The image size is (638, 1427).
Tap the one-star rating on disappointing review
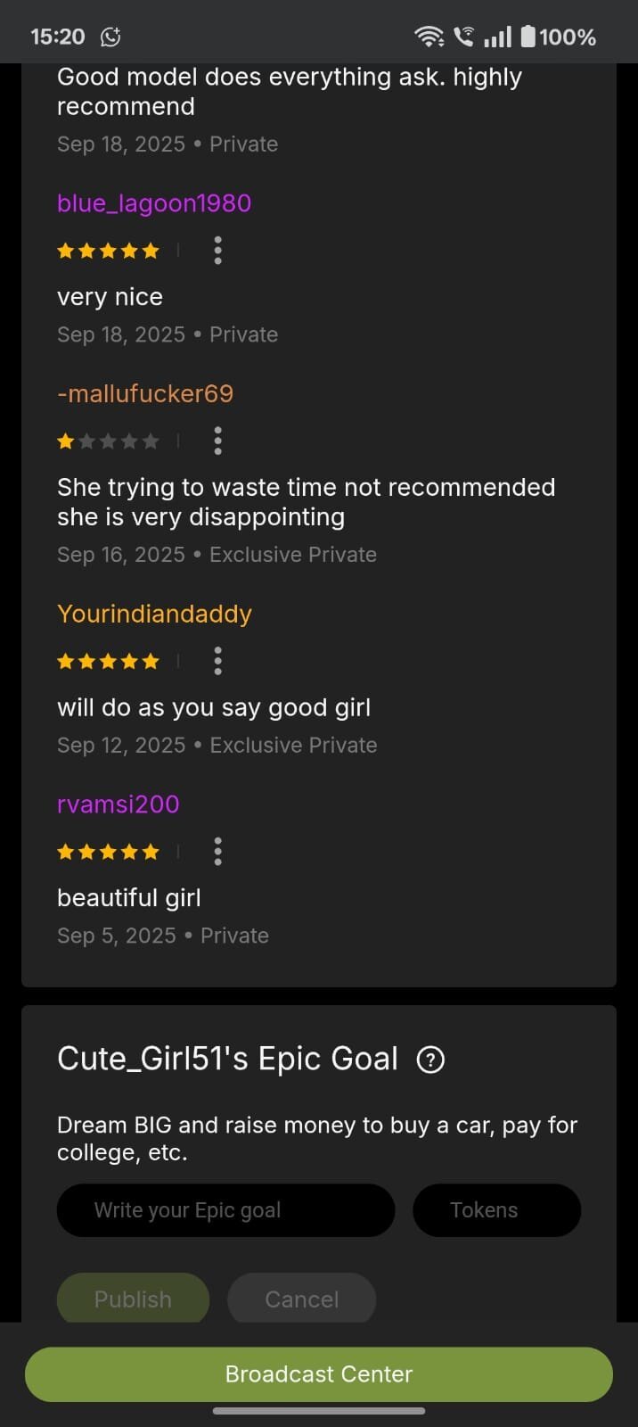click(108, 441)
